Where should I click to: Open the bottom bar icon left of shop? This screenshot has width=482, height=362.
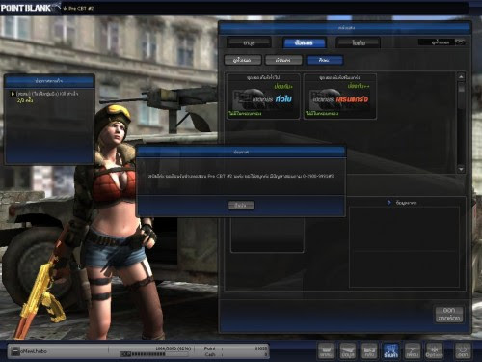369,350
